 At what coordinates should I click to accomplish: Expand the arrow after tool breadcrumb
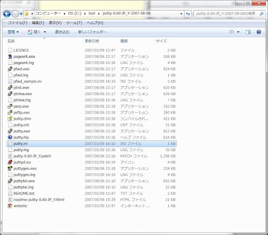click(99, 14)
